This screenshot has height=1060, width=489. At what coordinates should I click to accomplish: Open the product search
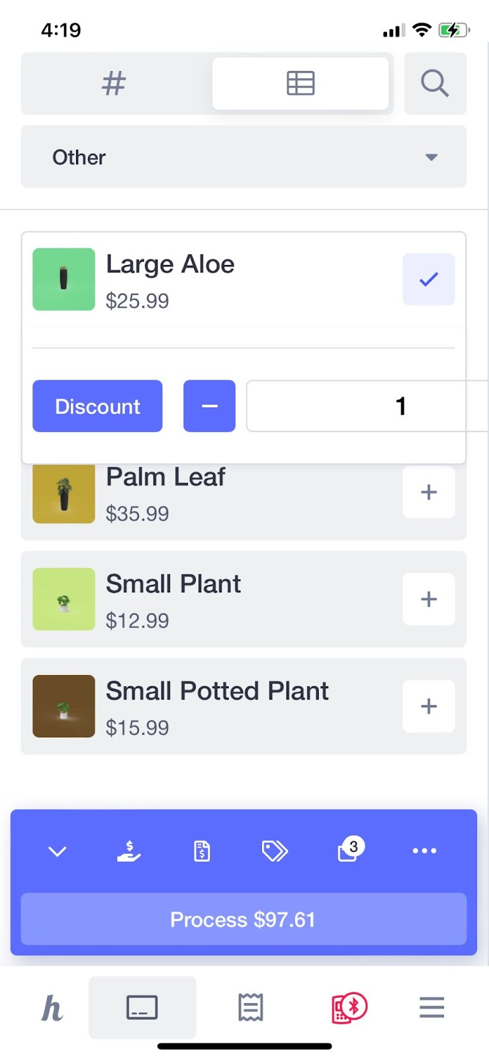[x=435, y=83]
